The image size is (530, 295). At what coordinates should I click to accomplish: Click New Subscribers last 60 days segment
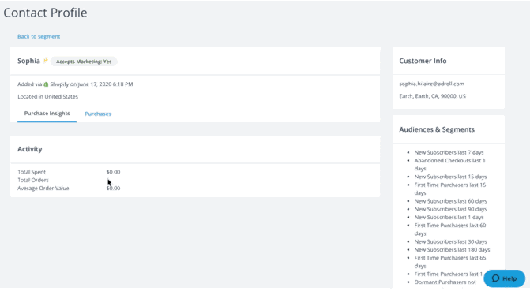point(450,201)
